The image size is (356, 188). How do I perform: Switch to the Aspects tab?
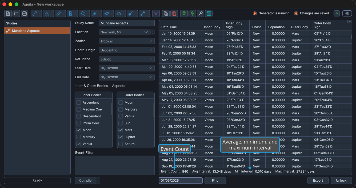click(119, 86)
